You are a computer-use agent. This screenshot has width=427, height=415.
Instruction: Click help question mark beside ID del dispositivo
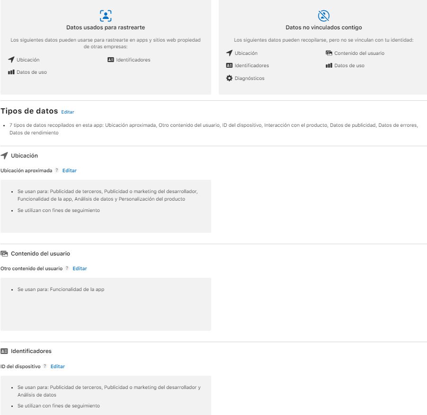[45, 366]
